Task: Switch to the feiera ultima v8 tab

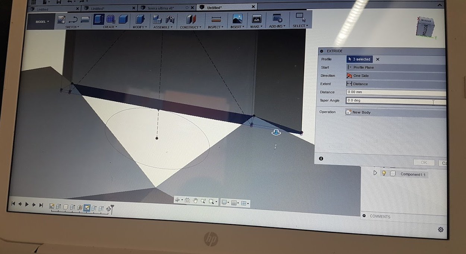Action: click(x=161, y=8)
